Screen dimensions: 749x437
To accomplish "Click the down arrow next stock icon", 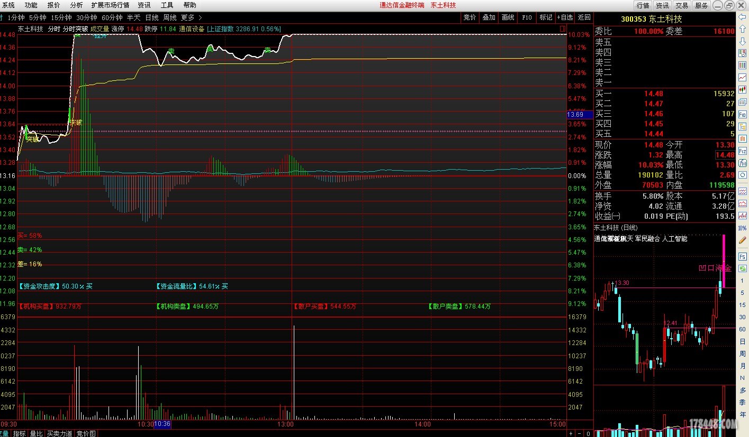I will click(x=743, y=41).
